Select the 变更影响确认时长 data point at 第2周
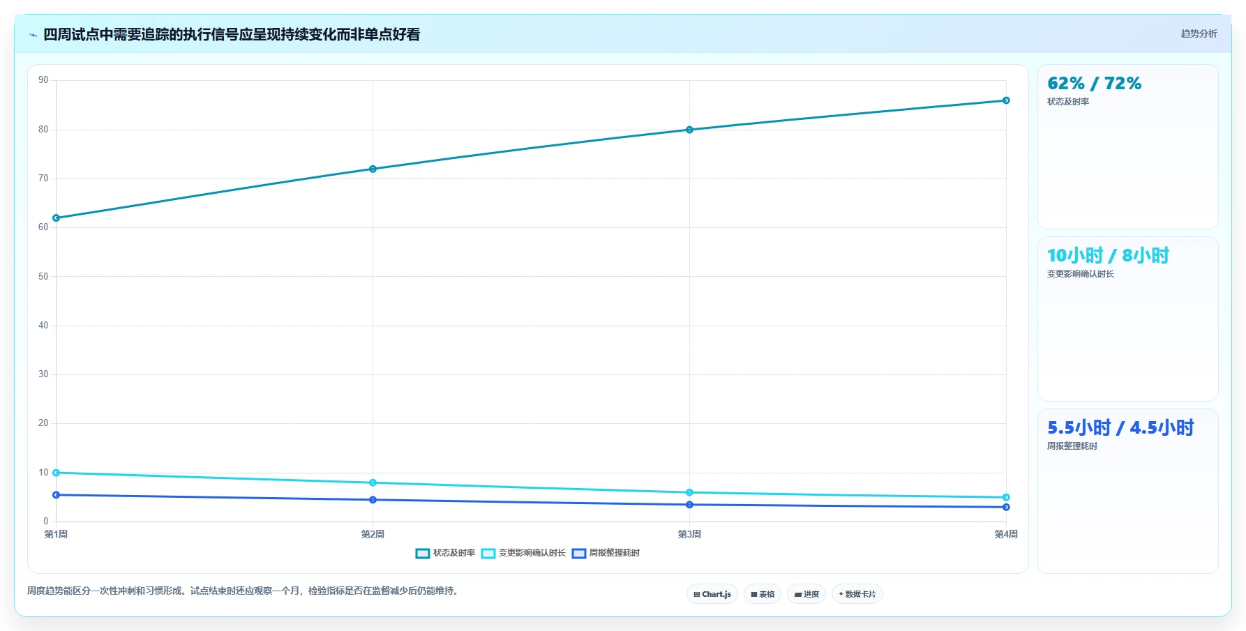Viewport: 1246px width, 631px height. [373, 482]
